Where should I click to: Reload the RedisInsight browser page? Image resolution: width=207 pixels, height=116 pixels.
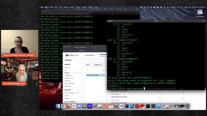pyautogui.click(x=71, y=51)
